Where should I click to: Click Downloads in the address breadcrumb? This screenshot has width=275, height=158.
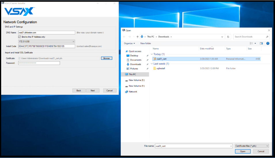point(164,37)
